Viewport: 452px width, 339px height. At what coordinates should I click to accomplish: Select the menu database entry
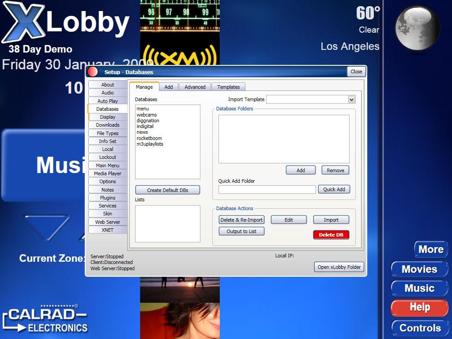[x=143, y=109]
